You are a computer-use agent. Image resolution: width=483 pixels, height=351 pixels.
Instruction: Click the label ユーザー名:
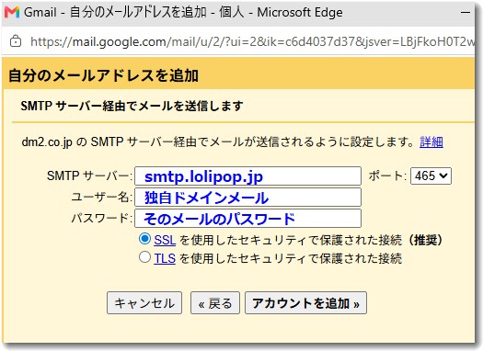(x=101, y=197)
